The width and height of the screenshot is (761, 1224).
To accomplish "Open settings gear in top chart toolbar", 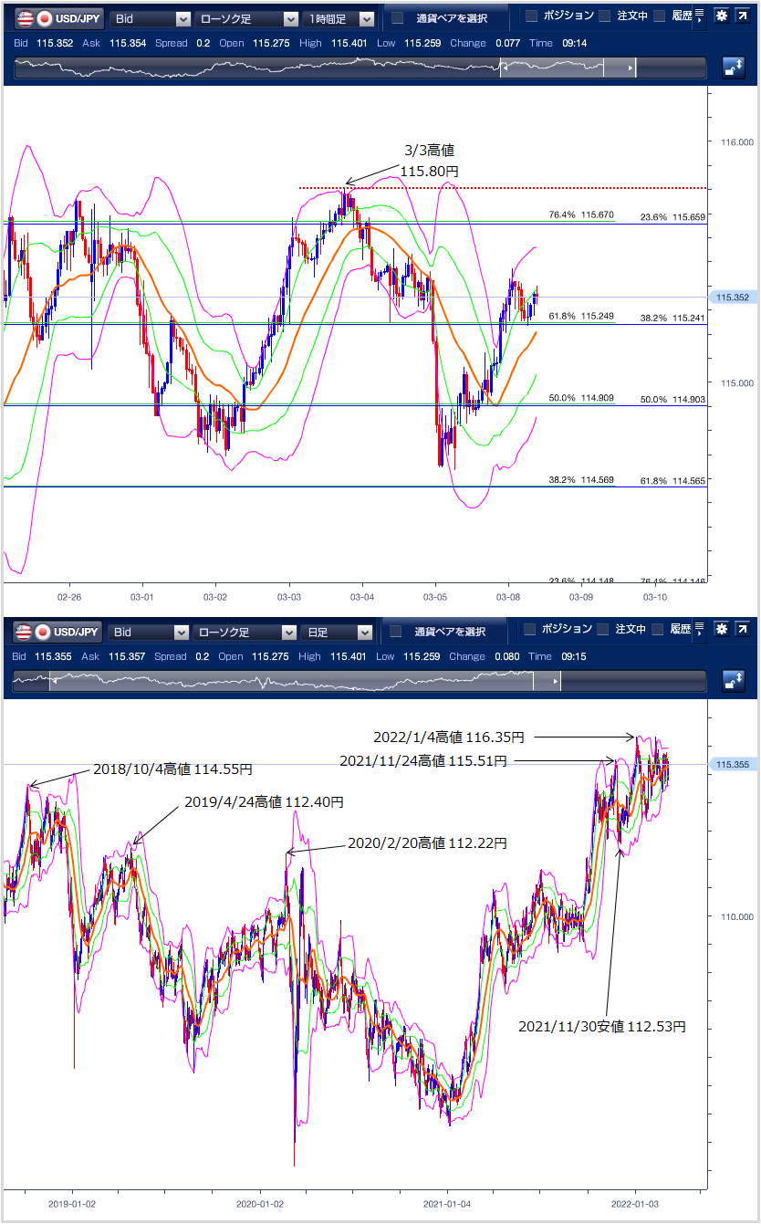I will (721, 16).
